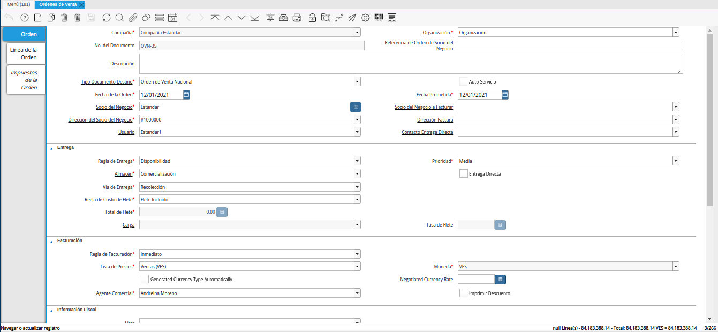718x332 pixels.
Task: Click the Refresh toolbar icon
Action: 107,18
